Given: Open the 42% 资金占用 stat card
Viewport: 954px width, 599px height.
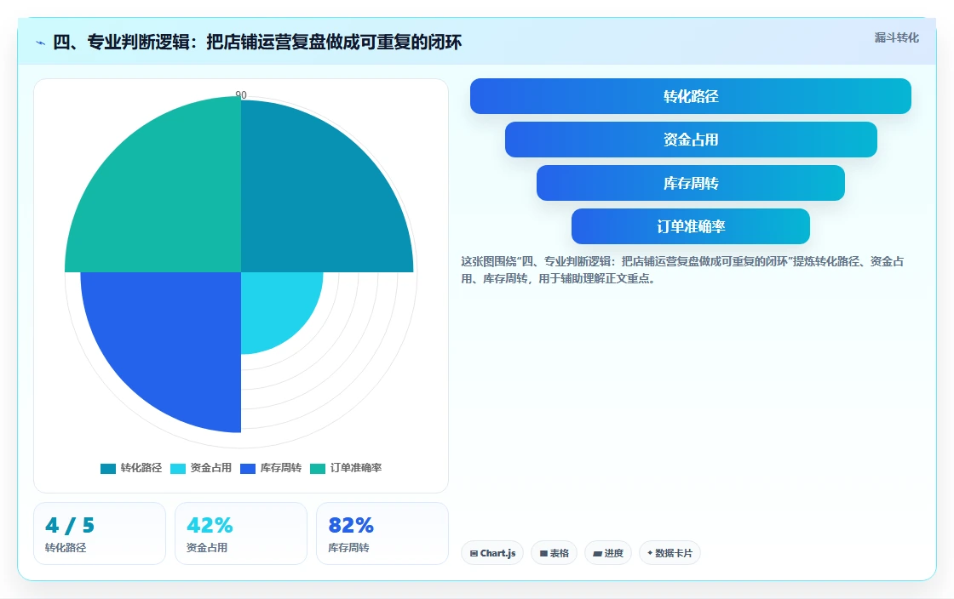Looking at the screenshot, I should tap(241, 533).
